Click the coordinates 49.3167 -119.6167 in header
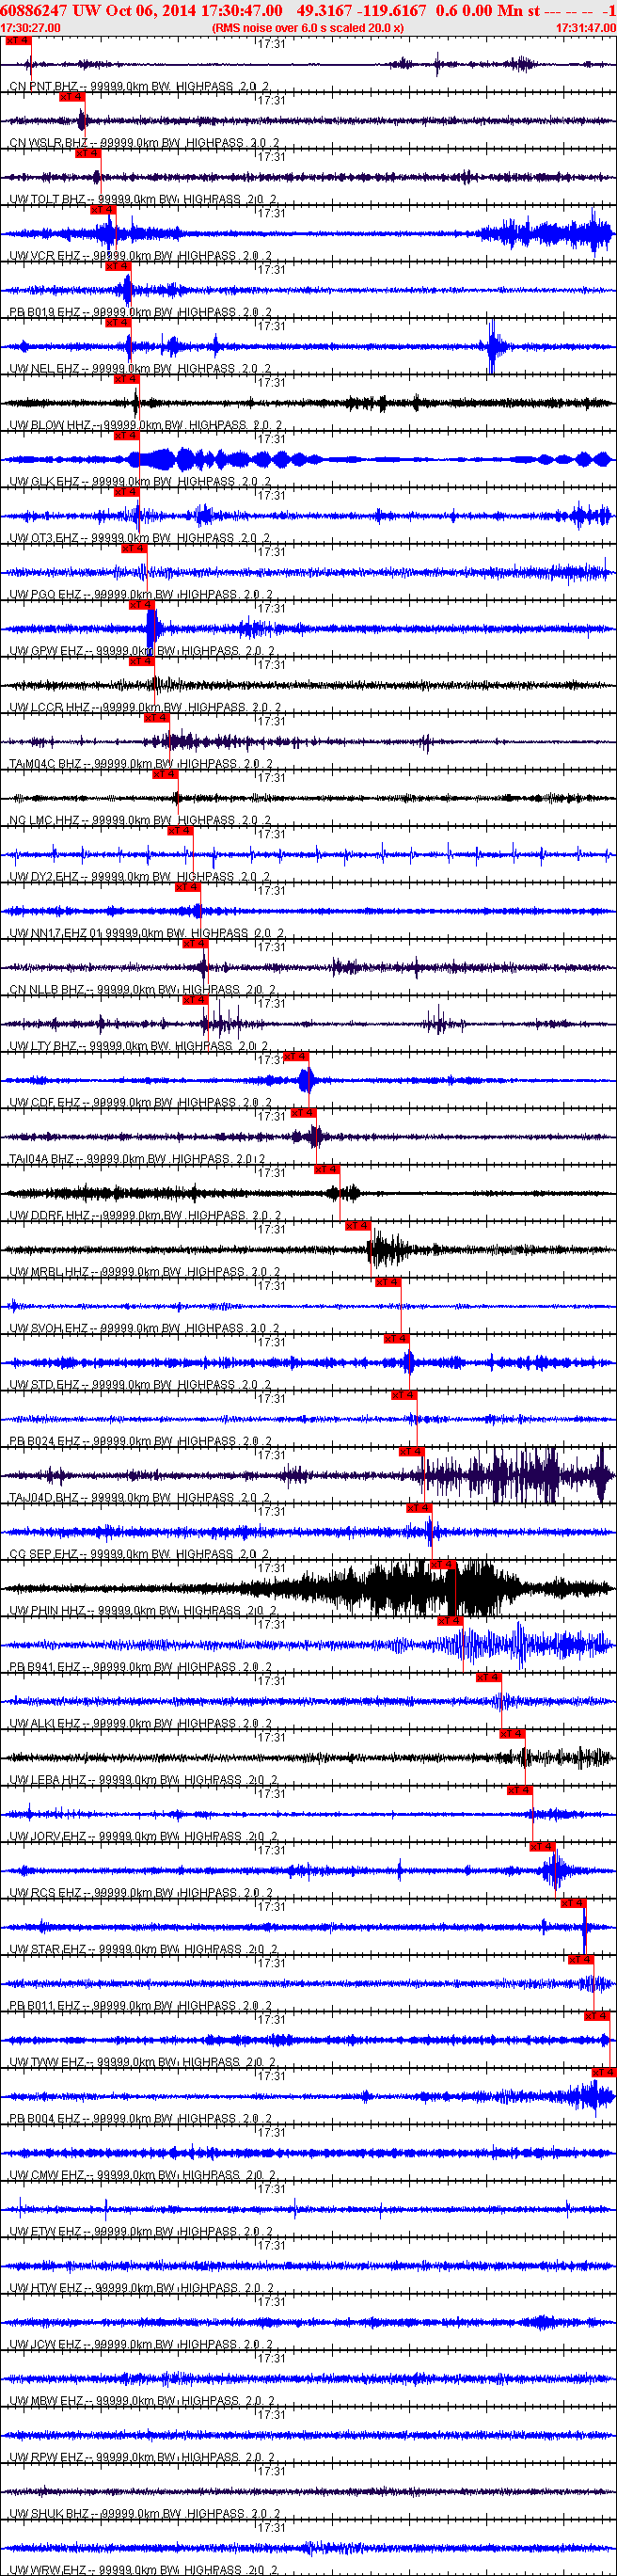 point(362,10)
